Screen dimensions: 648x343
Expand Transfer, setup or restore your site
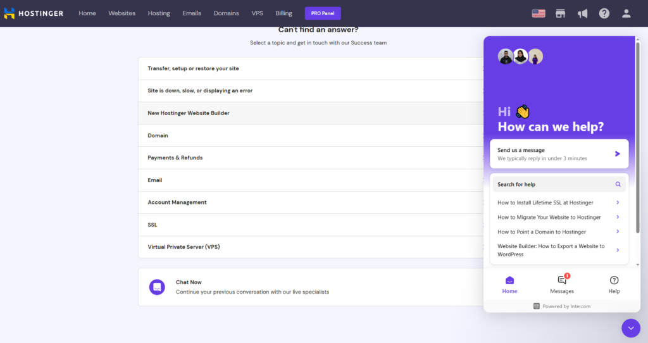(x=311, y=68)
